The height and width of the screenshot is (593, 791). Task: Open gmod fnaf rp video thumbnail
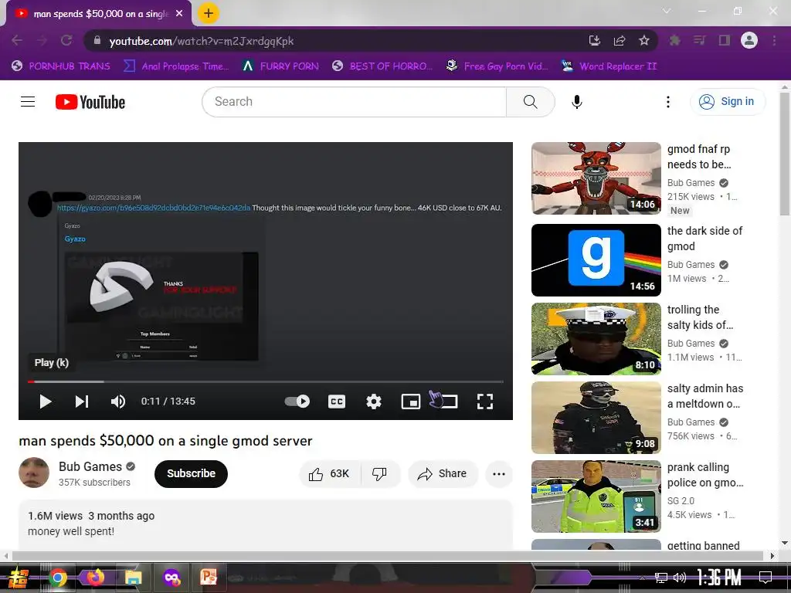pos(596,178)
